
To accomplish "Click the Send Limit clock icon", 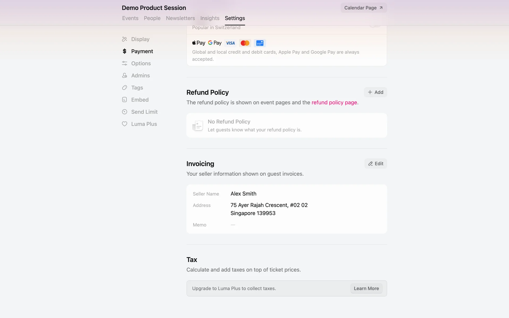I will pos(125,112).
